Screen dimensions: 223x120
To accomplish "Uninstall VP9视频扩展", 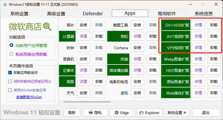I will pos(214,48).
